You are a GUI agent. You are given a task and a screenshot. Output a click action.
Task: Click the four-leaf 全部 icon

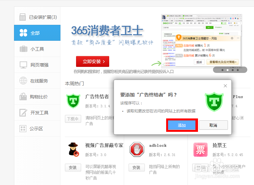click(x=23, y=33)
